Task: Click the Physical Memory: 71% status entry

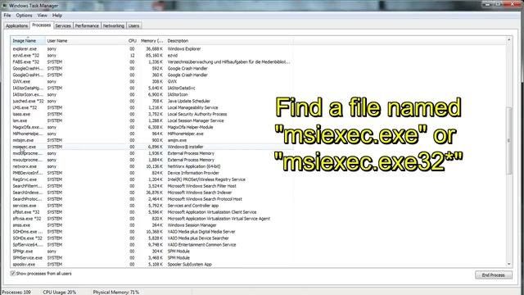Action: tap(116, 292)
